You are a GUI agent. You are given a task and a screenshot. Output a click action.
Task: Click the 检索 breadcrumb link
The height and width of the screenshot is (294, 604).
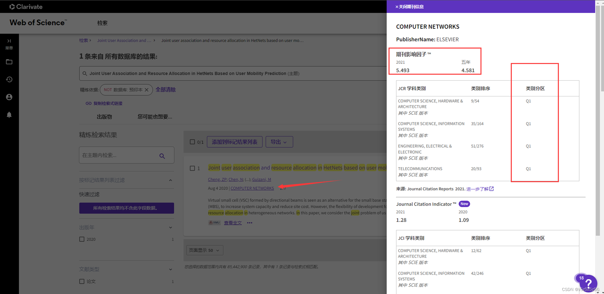coord(84,40)
